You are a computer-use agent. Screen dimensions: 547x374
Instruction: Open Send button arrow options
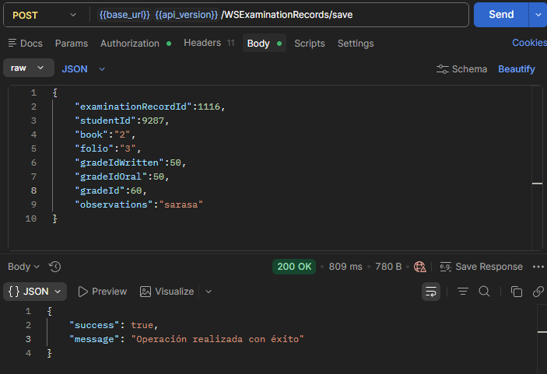pyautogui.click(x=538, y=15)
